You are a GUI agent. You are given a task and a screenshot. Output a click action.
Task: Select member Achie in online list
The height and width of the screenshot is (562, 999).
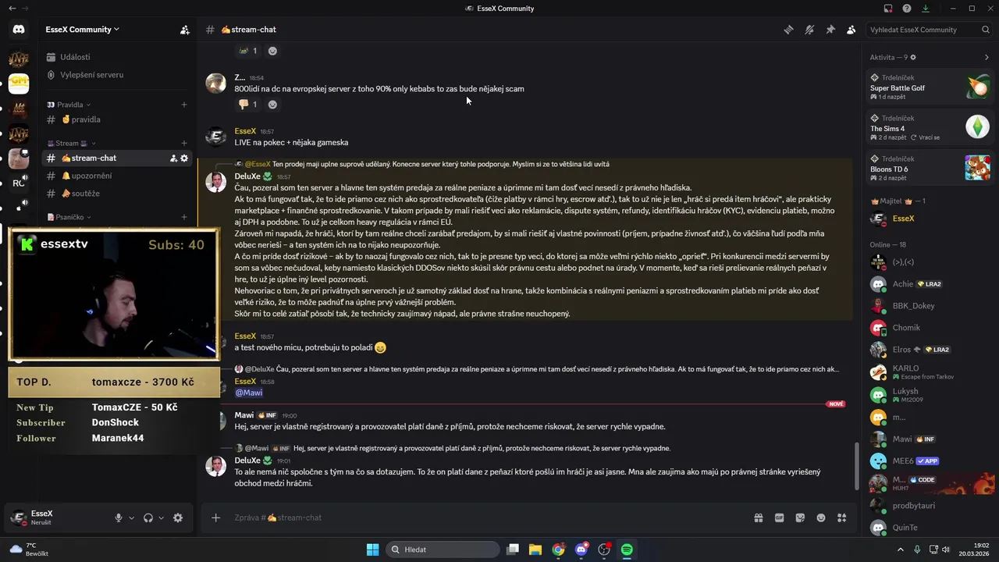click(x=930, y=284)
